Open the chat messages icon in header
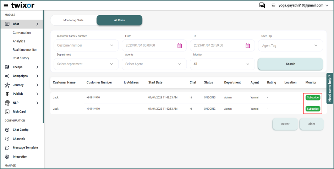The width and height of the screenshot is (334, 169). 262,5
